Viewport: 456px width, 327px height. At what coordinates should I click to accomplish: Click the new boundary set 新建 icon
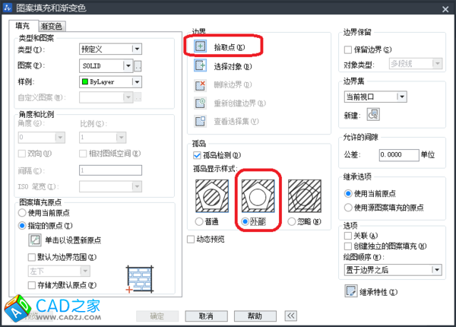click(373, 114)
